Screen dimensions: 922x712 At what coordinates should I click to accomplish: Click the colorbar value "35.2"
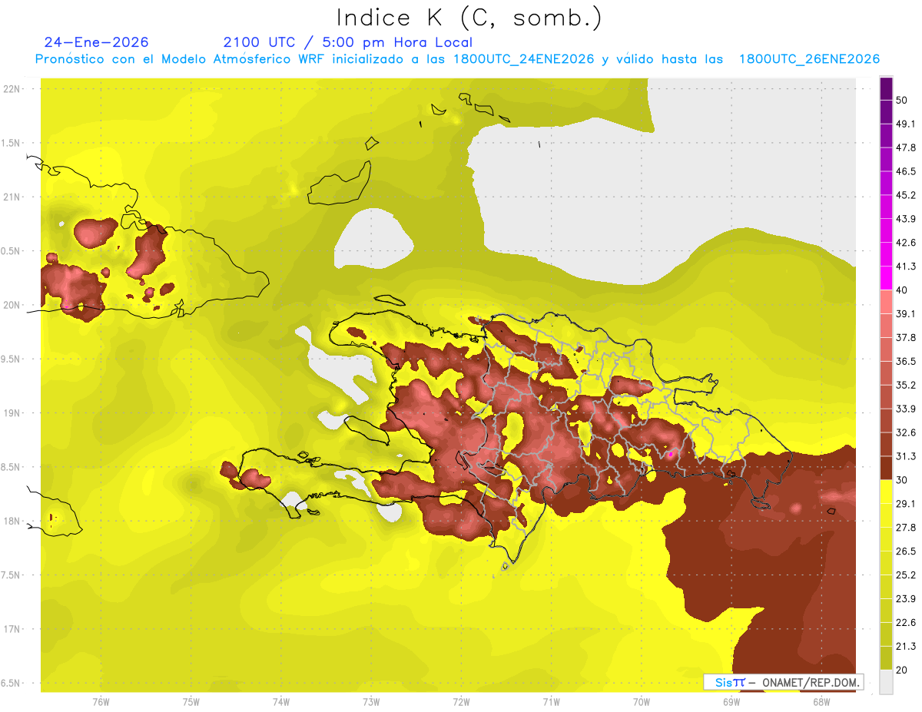[906, 385]
